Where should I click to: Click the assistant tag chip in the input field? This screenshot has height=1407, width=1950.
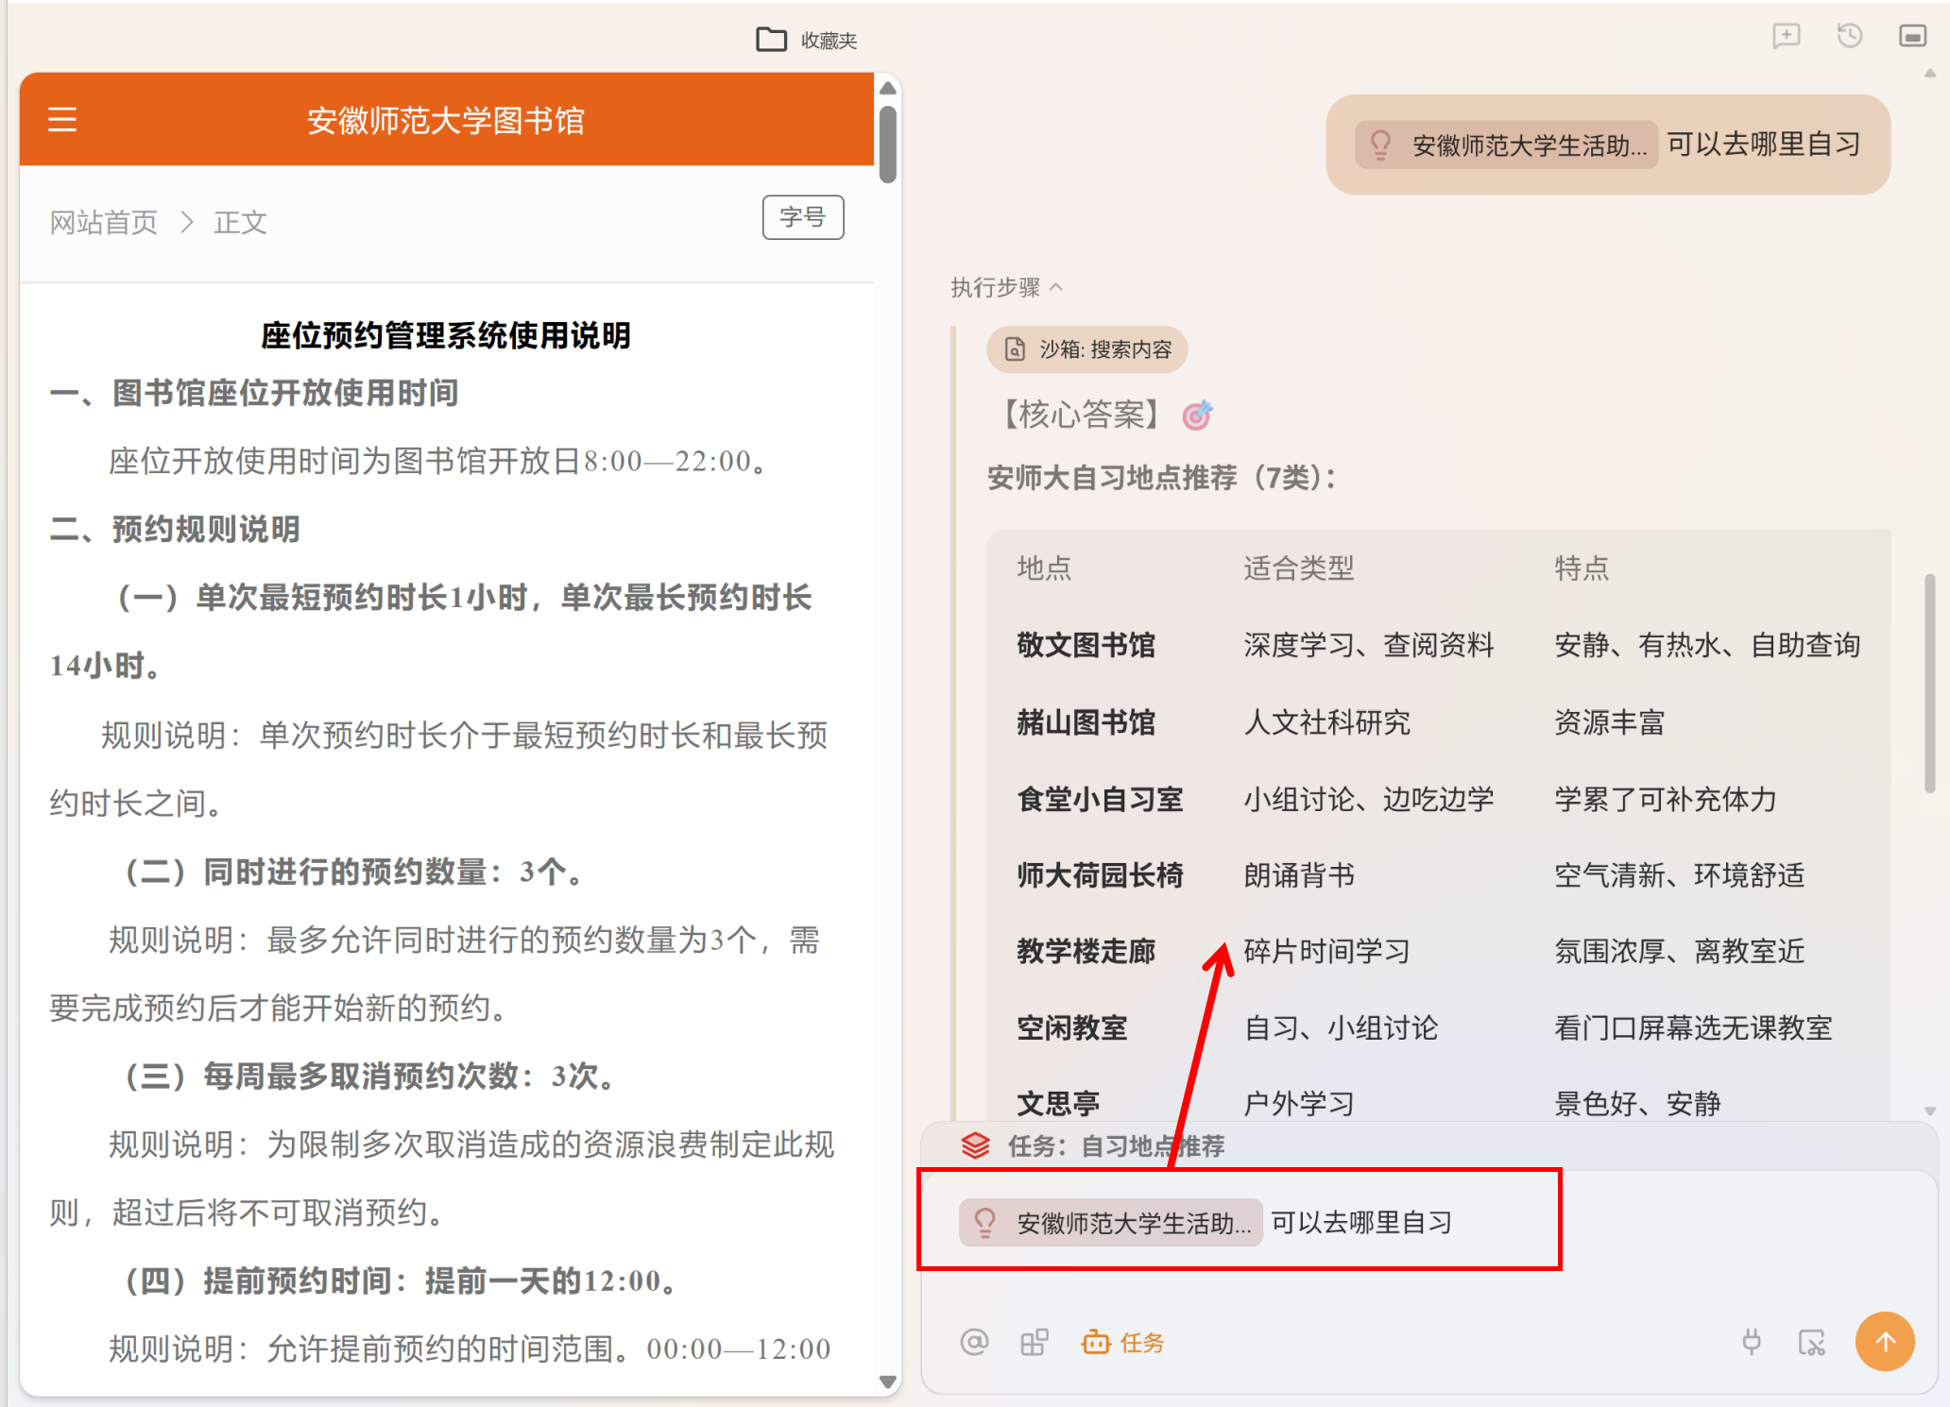(1111, 1223)
